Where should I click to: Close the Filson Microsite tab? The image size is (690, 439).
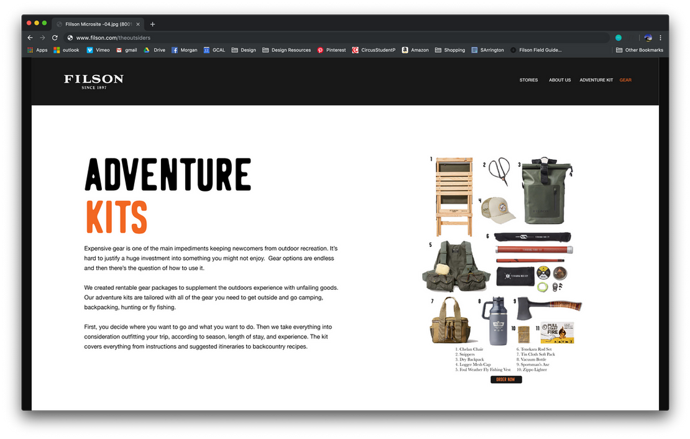point(138,24)
